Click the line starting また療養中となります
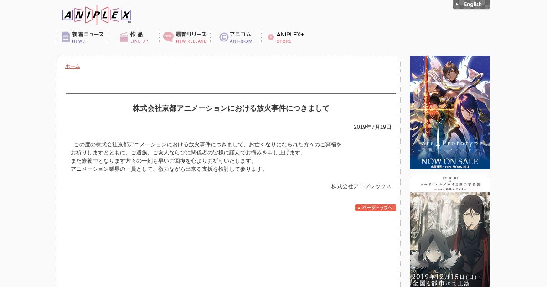Image resolution: width=547 pixels, height=287 pixels. coord(163,161)
